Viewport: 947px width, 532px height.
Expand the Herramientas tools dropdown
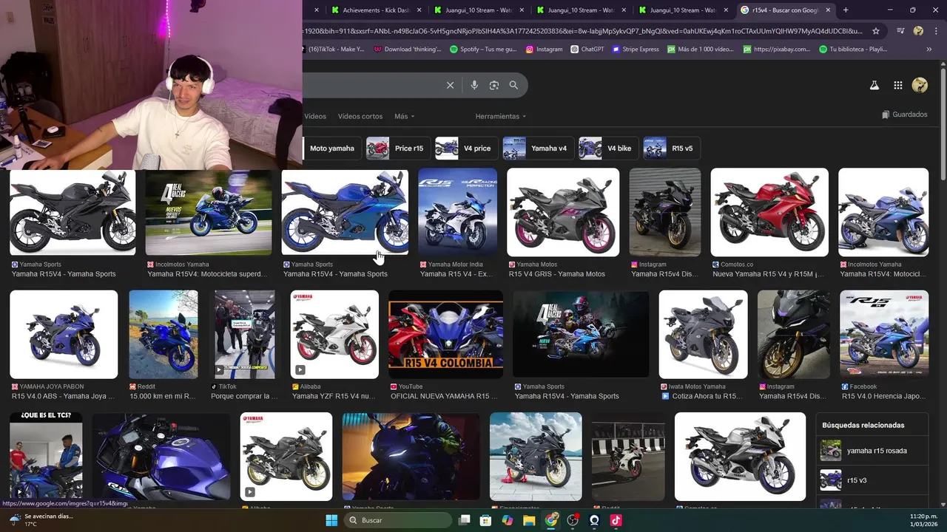point(501,116)
